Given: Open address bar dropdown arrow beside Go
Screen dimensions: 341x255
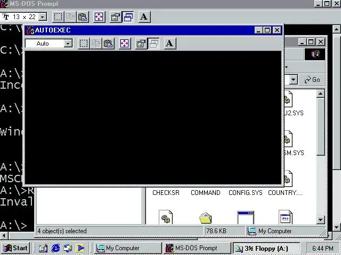Looking at the screenshot, I should (x=293, y=80).
